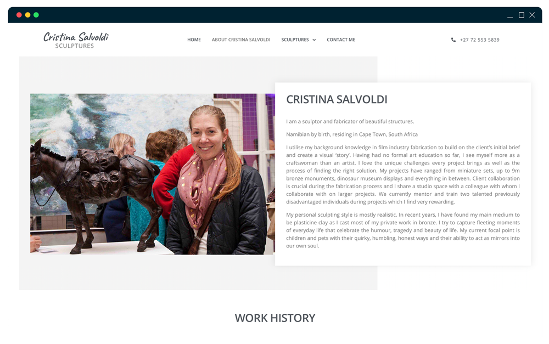Open the Sculptures menu item
Image resolution: width=549 pixels, height=344 pixels.
pyautogui.click(x=295, y=40)
